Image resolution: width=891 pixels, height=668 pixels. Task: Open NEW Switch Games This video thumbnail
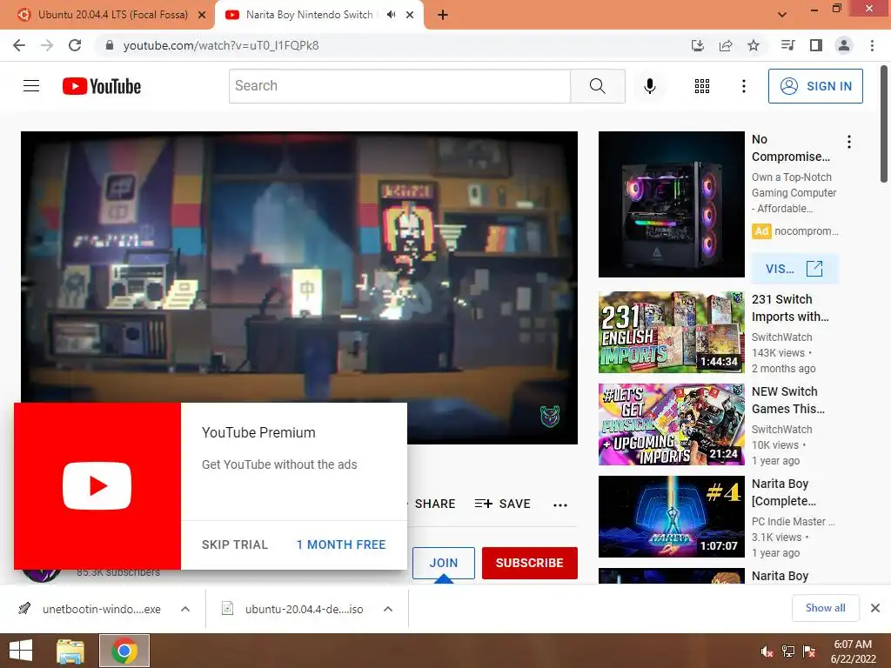click(671, 424)
